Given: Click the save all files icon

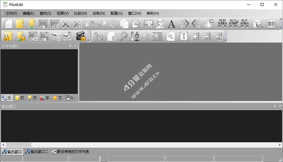Looking at the screenshot, I should point(54,24).
